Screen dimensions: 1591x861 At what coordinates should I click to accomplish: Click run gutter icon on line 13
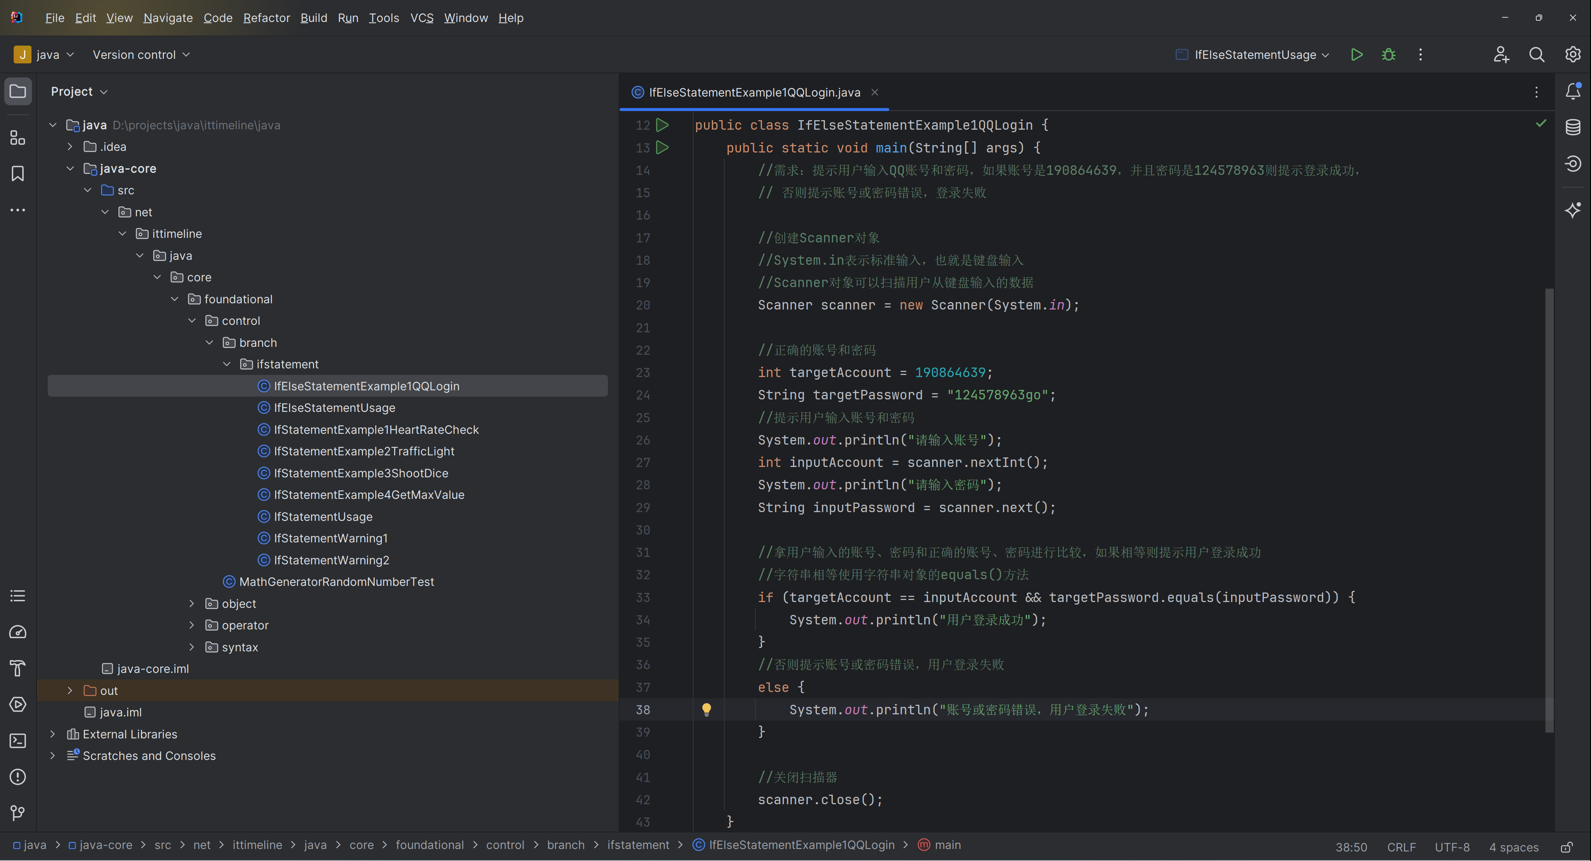click(x=662, y=147)
